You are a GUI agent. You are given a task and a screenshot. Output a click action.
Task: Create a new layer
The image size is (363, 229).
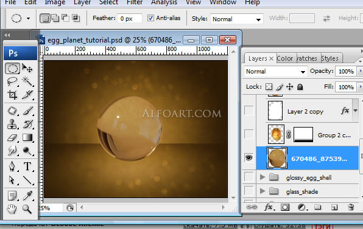point(334,207)
